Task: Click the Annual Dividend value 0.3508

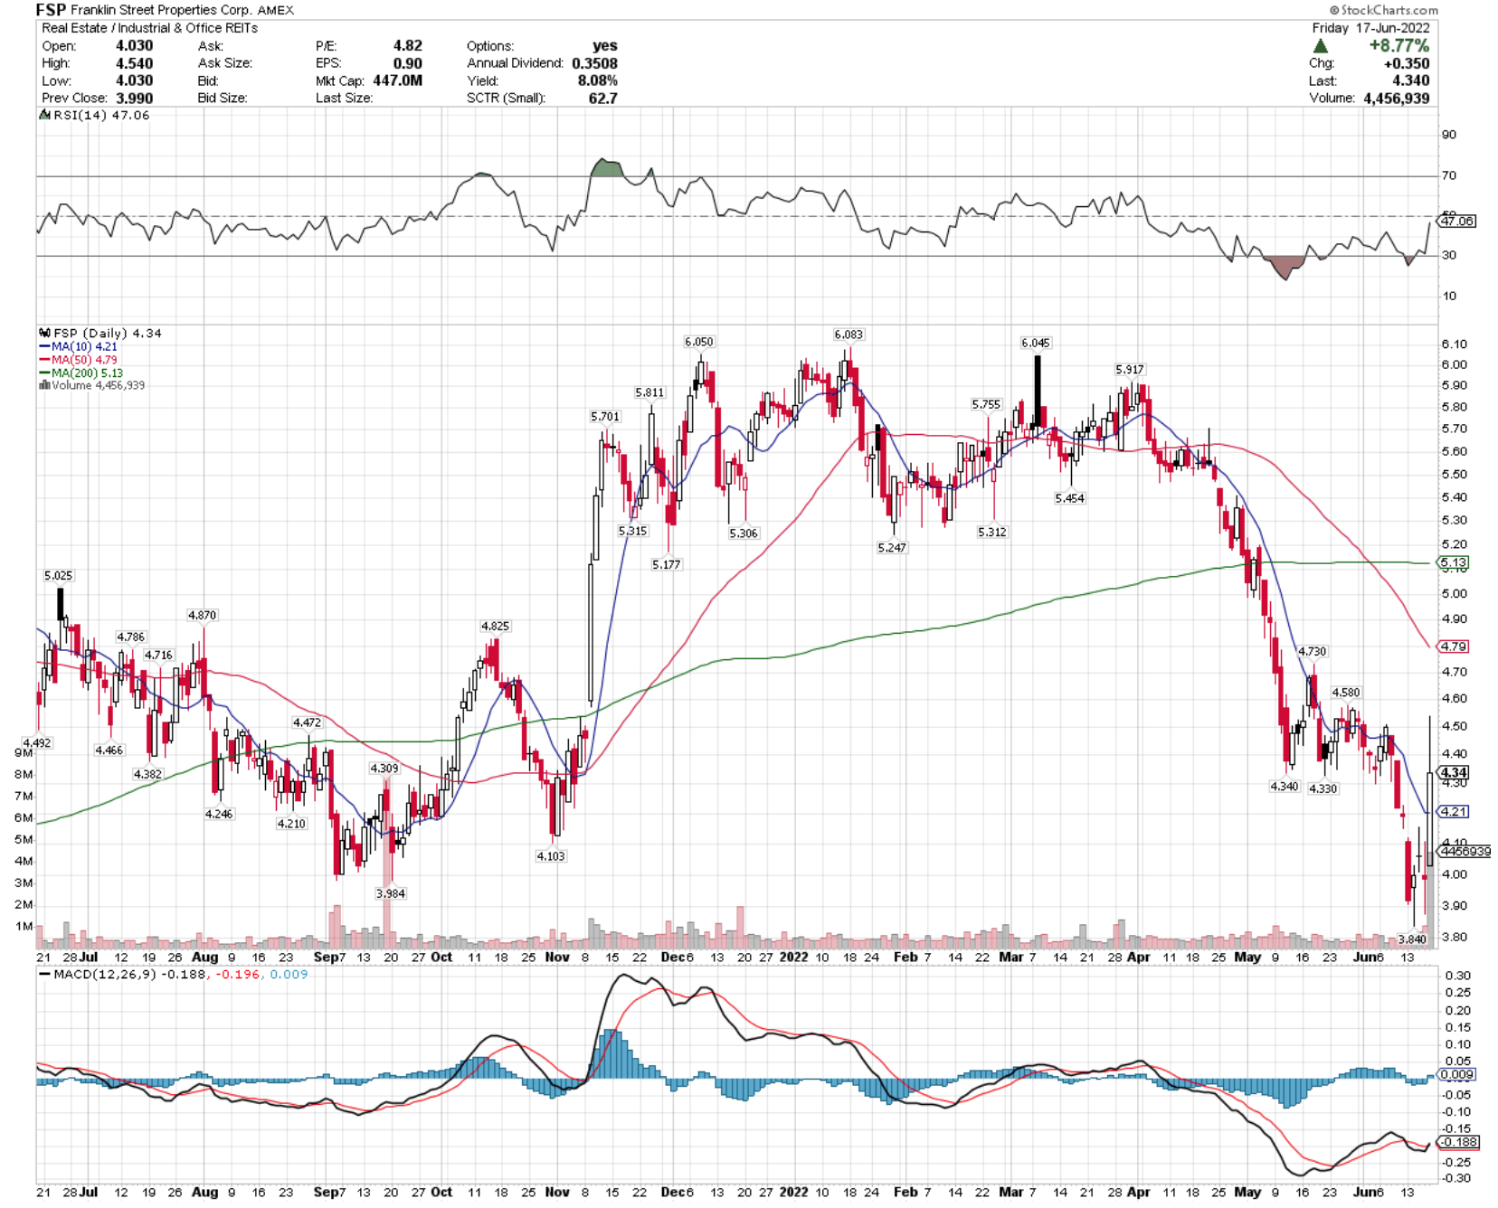Action: tap(594, 63)
